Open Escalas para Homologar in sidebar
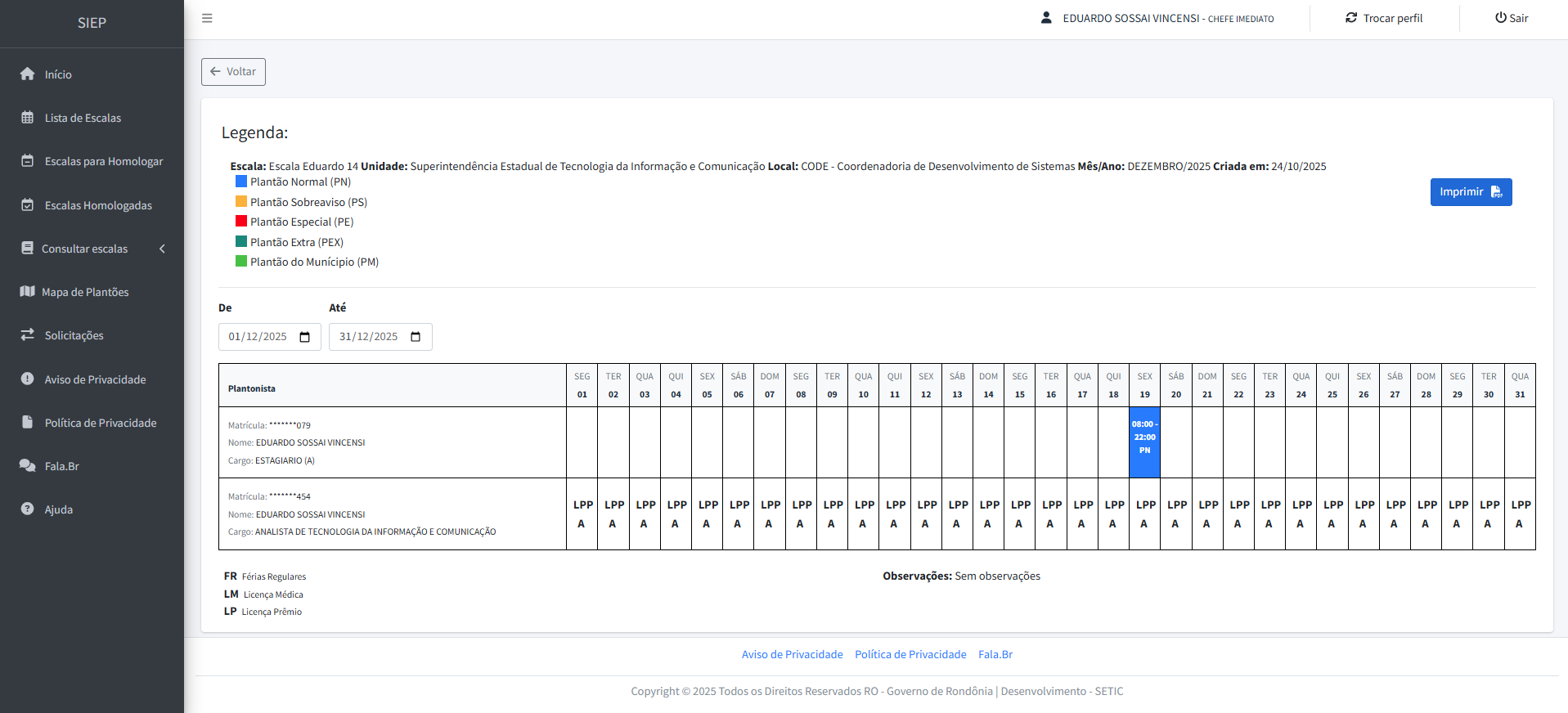Viewport: 1568px width, 713px height. (x=104, y=162)
